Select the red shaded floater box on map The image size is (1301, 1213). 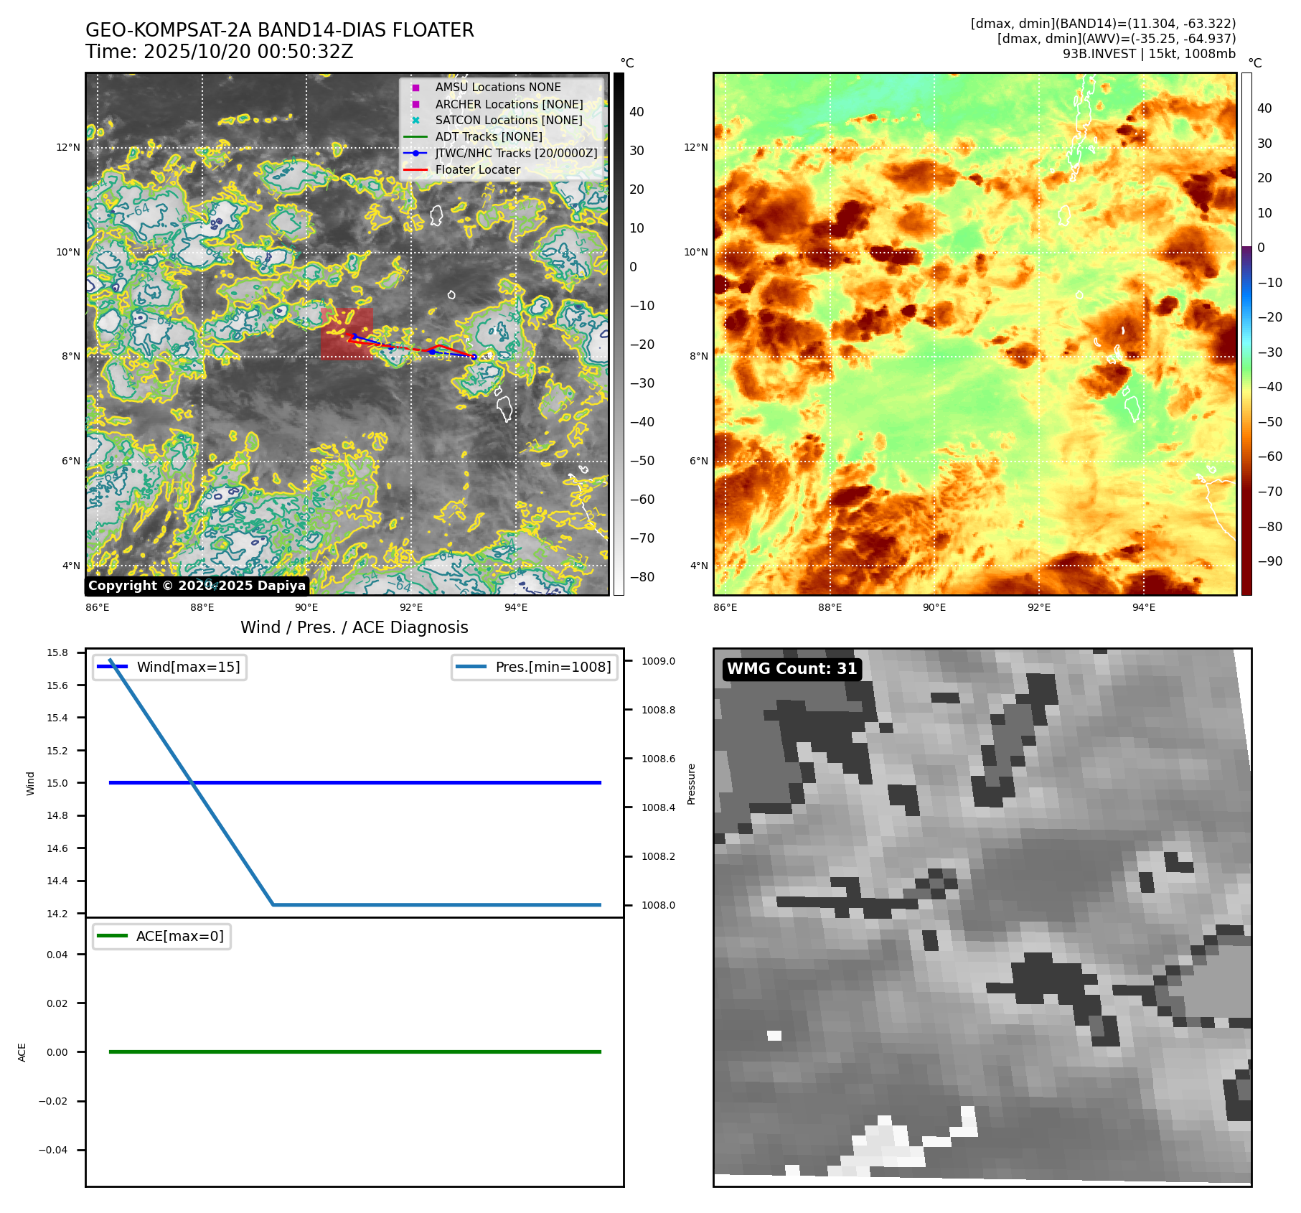click(x=347, y=333)
